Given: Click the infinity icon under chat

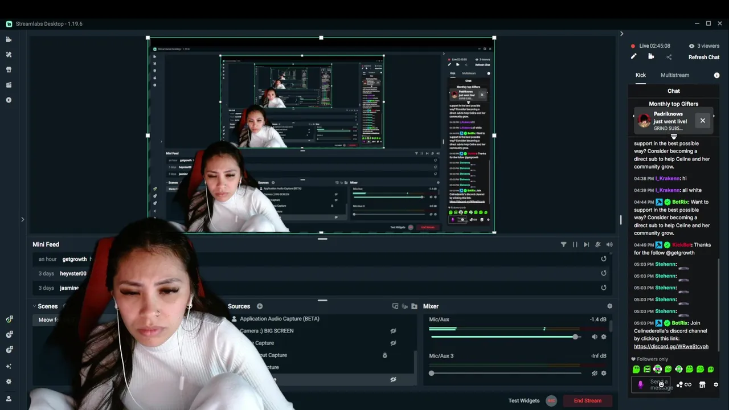Looking at the screenshot, I should tap(688, 385).
